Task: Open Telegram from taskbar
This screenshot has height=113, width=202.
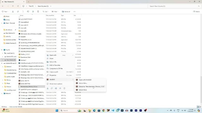Action: (113, 110)
